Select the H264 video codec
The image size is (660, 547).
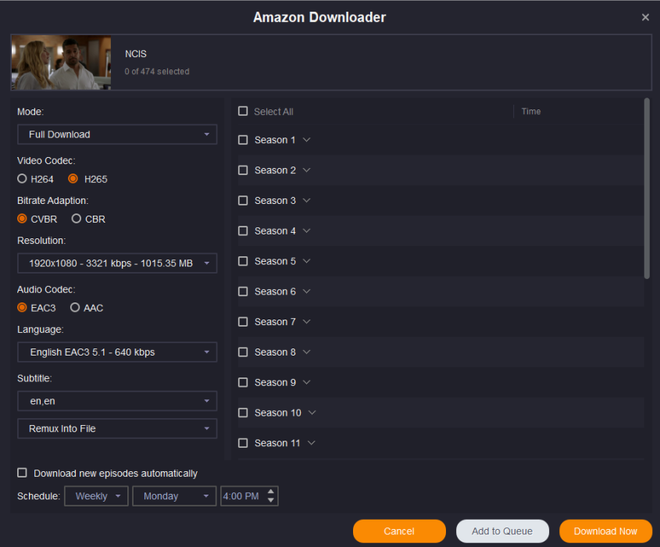23,179
